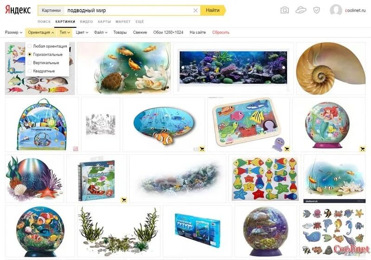The image size is (371, 260).
Task: Expand the Цвет filter dropdown
Action: tap(82, 32)
